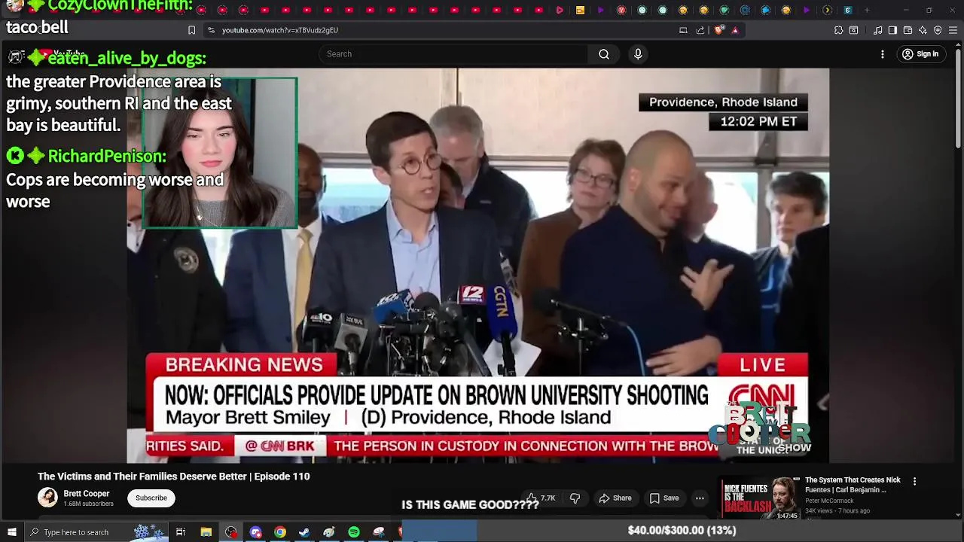Toggle the browser sidebar panel icon
The width and height of the screenshot is (964, 542).
pos(892,30)
